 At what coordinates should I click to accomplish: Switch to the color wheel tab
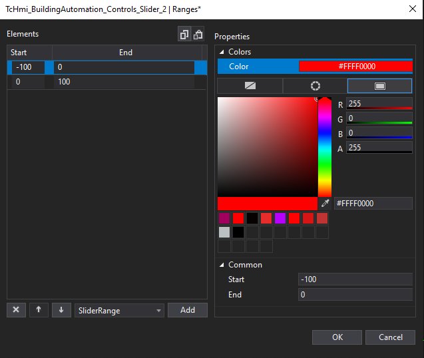[x=315, y=86]
